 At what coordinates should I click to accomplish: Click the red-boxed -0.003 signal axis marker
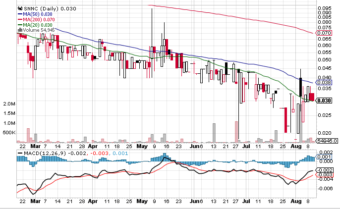pos(325,175)
